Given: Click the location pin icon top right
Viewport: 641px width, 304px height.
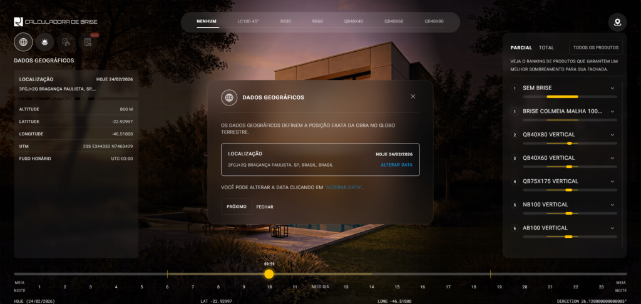Looking at the screenshot, I should pyautogui.click(x=617, y=22).
